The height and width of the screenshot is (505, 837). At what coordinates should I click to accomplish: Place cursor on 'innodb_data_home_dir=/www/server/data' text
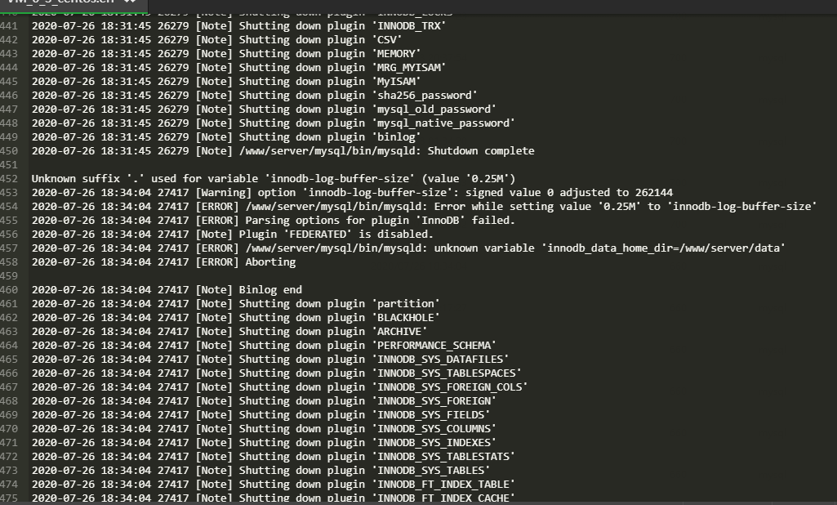click(x=664, y=248)
